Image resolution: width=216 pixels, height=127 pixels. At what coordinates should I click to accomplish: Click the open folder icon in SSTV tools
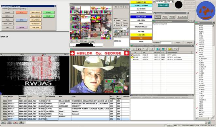pos(115,34)
